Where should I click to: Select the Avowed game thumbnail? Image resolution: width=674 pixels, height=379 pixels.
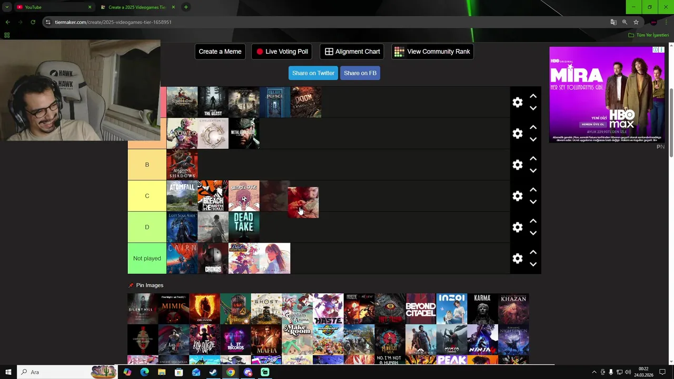point(182,133)
